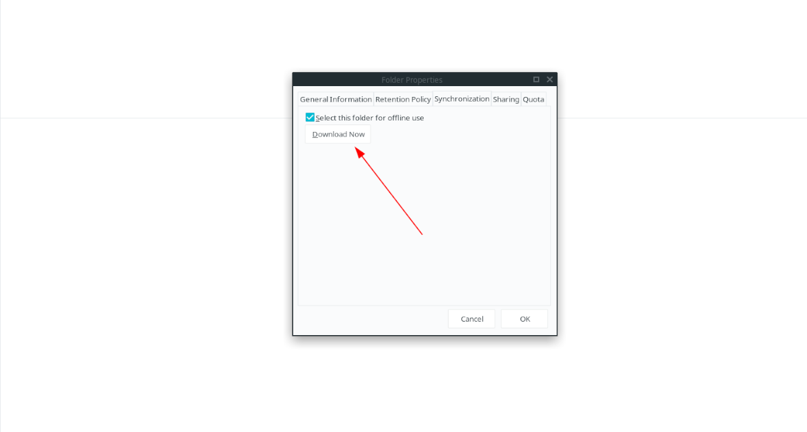Switch to the Retention Policy tab
This screenshot has width=807, height=432.
click(403, 99)
